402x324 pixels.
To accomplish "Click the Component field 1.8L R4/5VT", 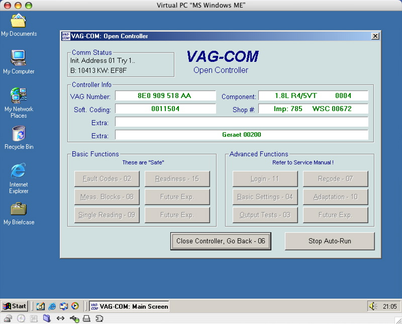I will tap(313, 95).
